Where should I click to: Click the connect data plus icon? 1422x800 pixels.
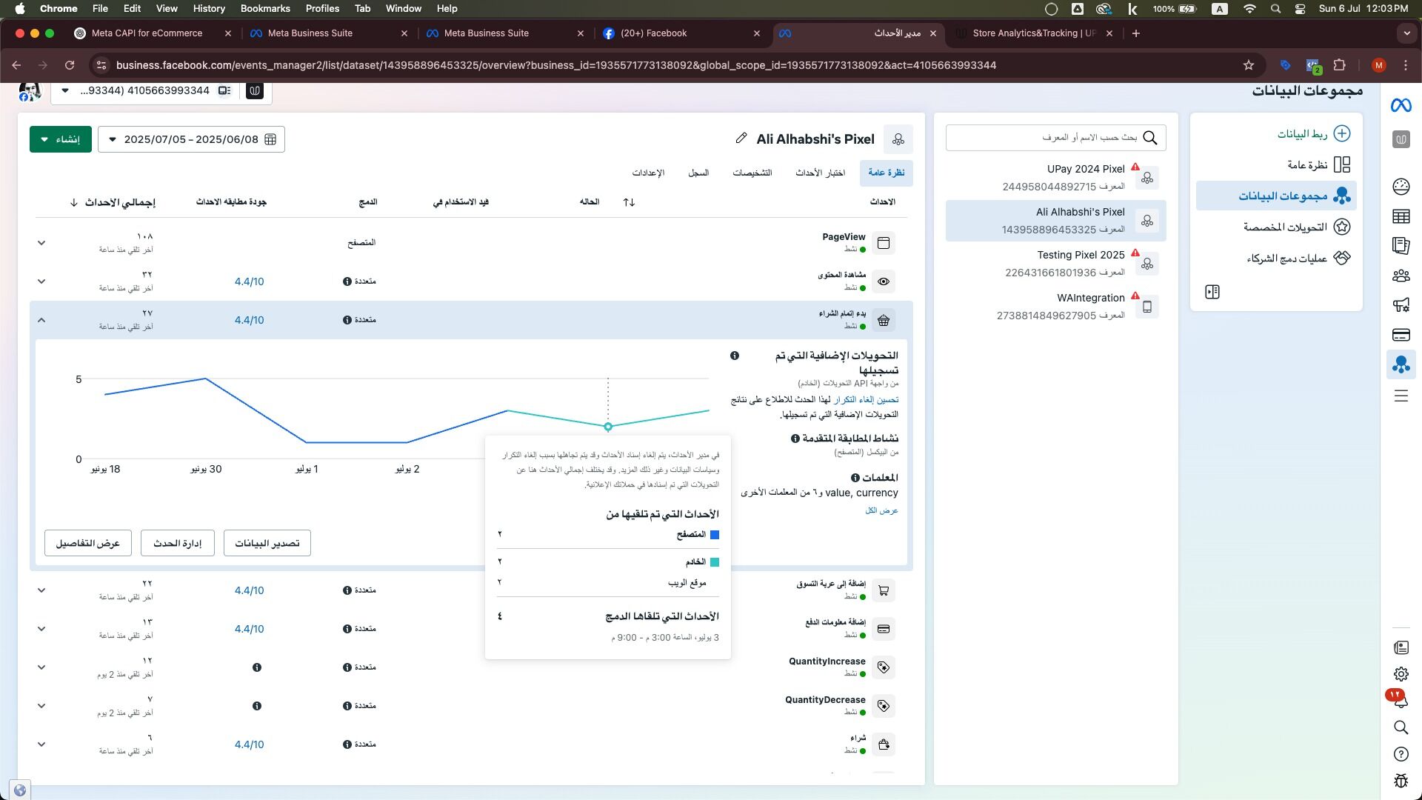[1341, 133]
